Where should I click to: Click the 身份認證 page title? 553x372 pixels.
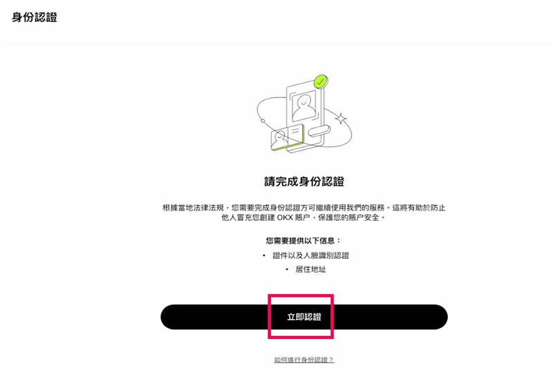[x=35, y=17]
